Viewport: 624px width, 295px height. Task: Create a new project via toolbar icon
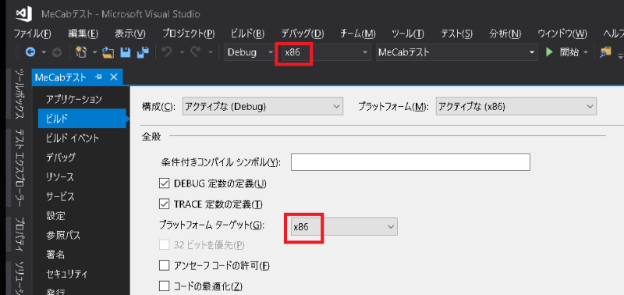pos(81,52)
